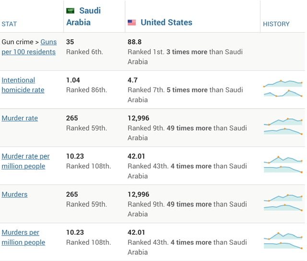The height and width of the screenshot is (261, 307).
Task: Click Saudi Arabia's 1.04 homicide rate value
Action: pyautogui.click(x=74, y=80)
